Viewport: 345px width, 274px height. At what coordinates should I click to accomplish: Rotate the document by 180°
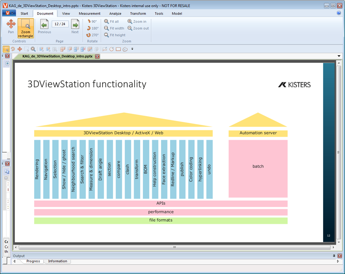(x=92, y=28)
